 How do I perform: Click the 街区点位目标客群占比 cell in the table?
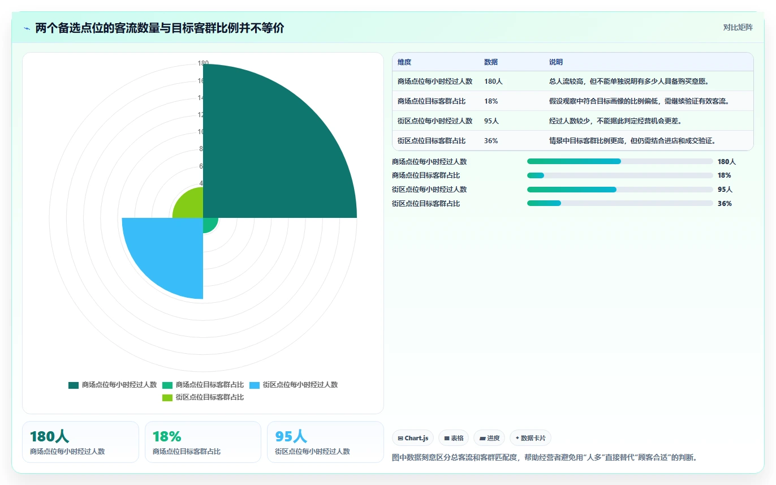point(432,141)
